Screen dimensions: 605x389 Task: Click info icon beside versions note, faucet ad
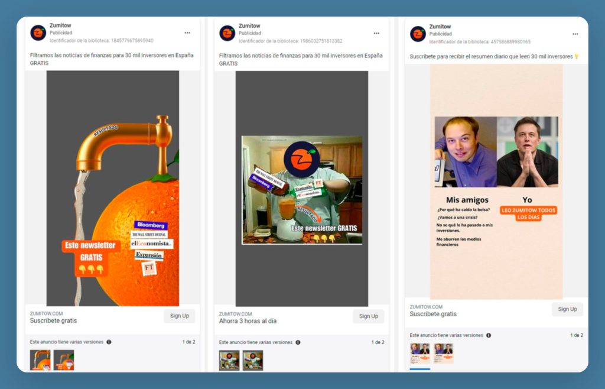pos(109,342)
